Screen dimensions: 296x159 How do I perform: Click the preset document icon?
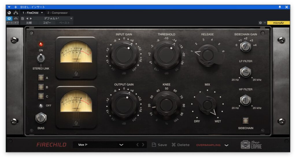(23, 18)
